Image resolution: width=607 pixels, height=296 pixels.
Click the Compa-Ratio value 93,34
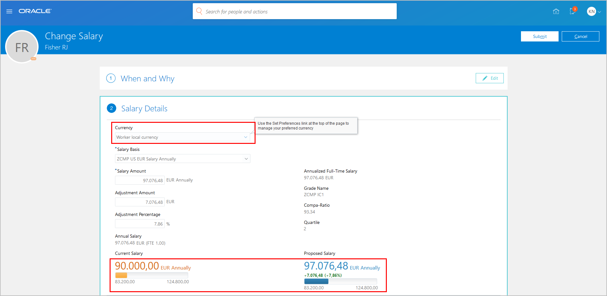tap(309, 212)
